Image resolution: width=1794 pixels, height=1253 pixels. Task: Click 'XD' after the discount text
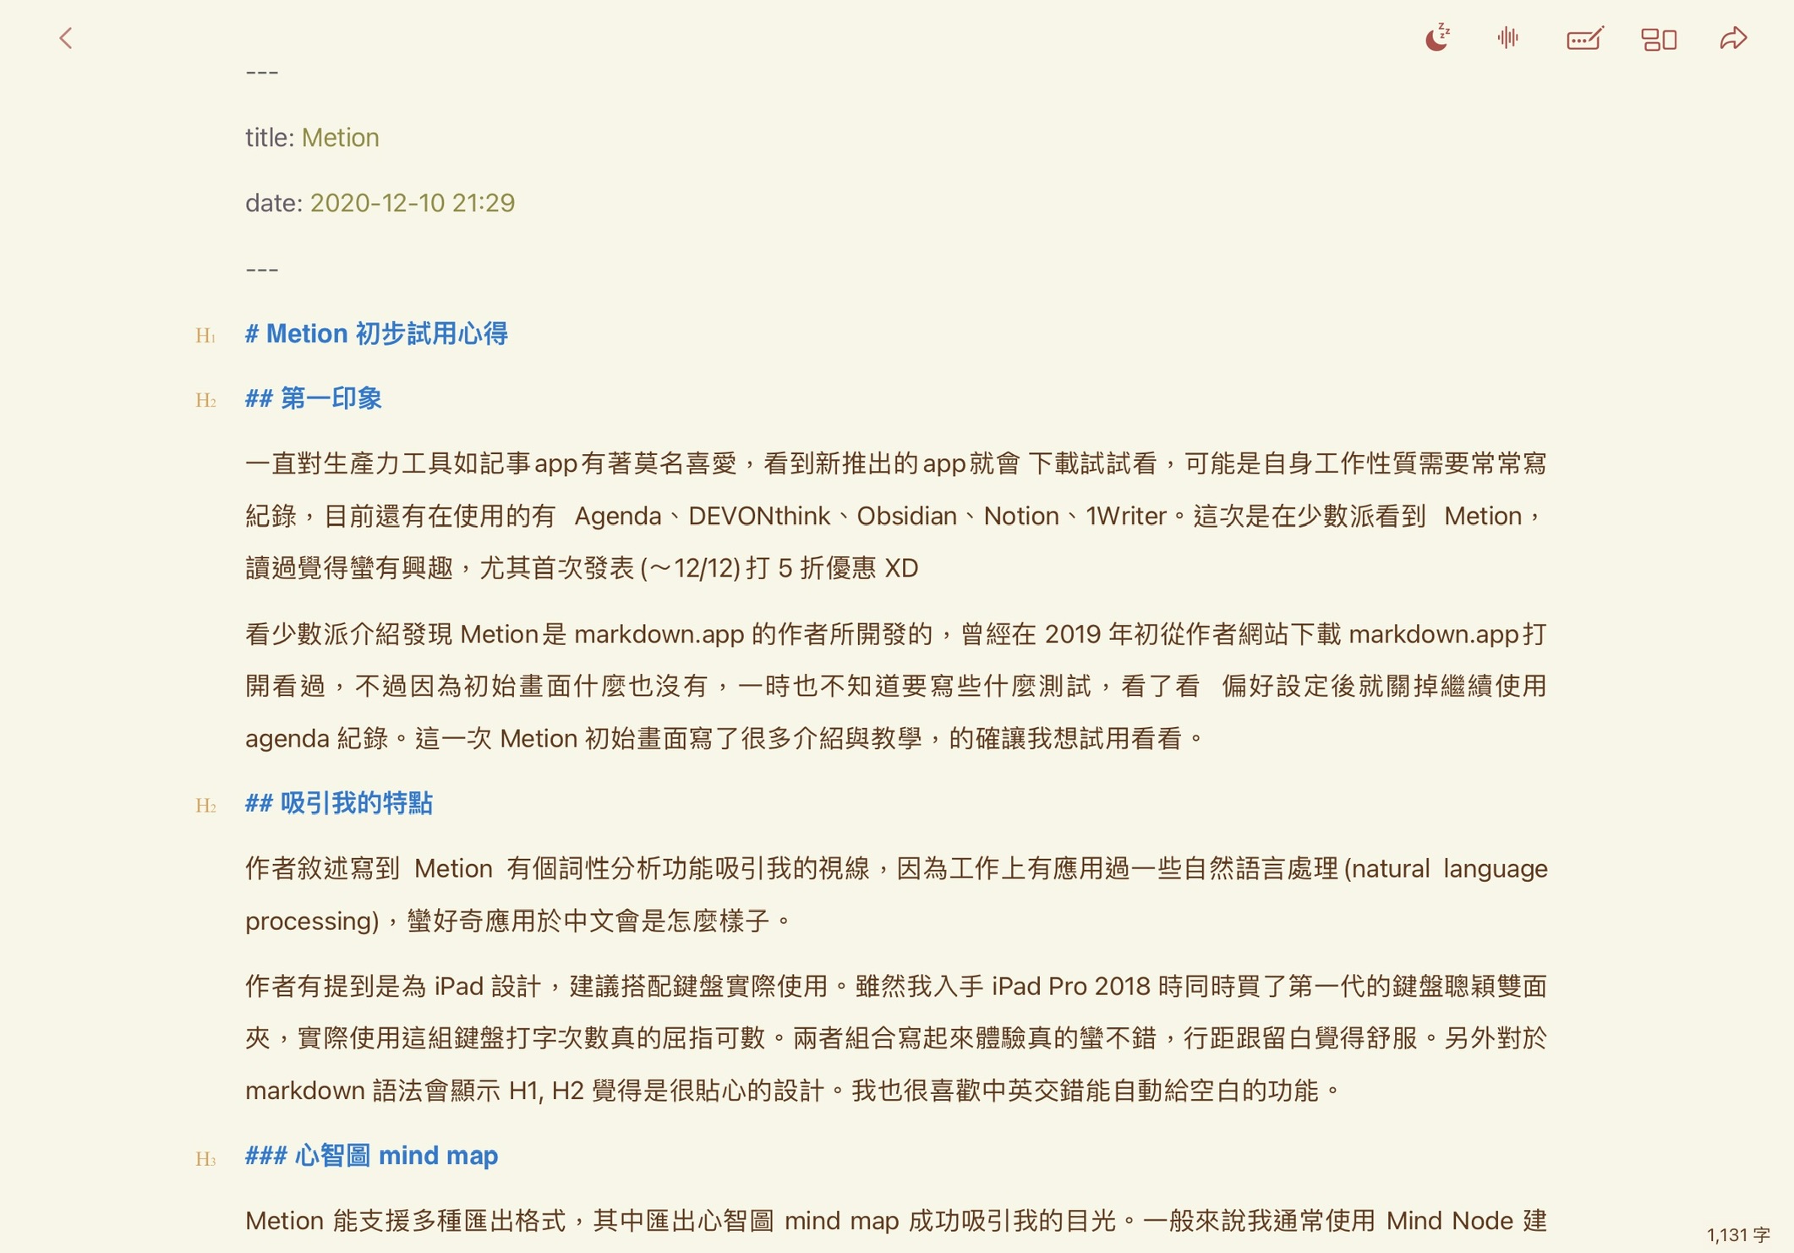click(x=901, y=568)
